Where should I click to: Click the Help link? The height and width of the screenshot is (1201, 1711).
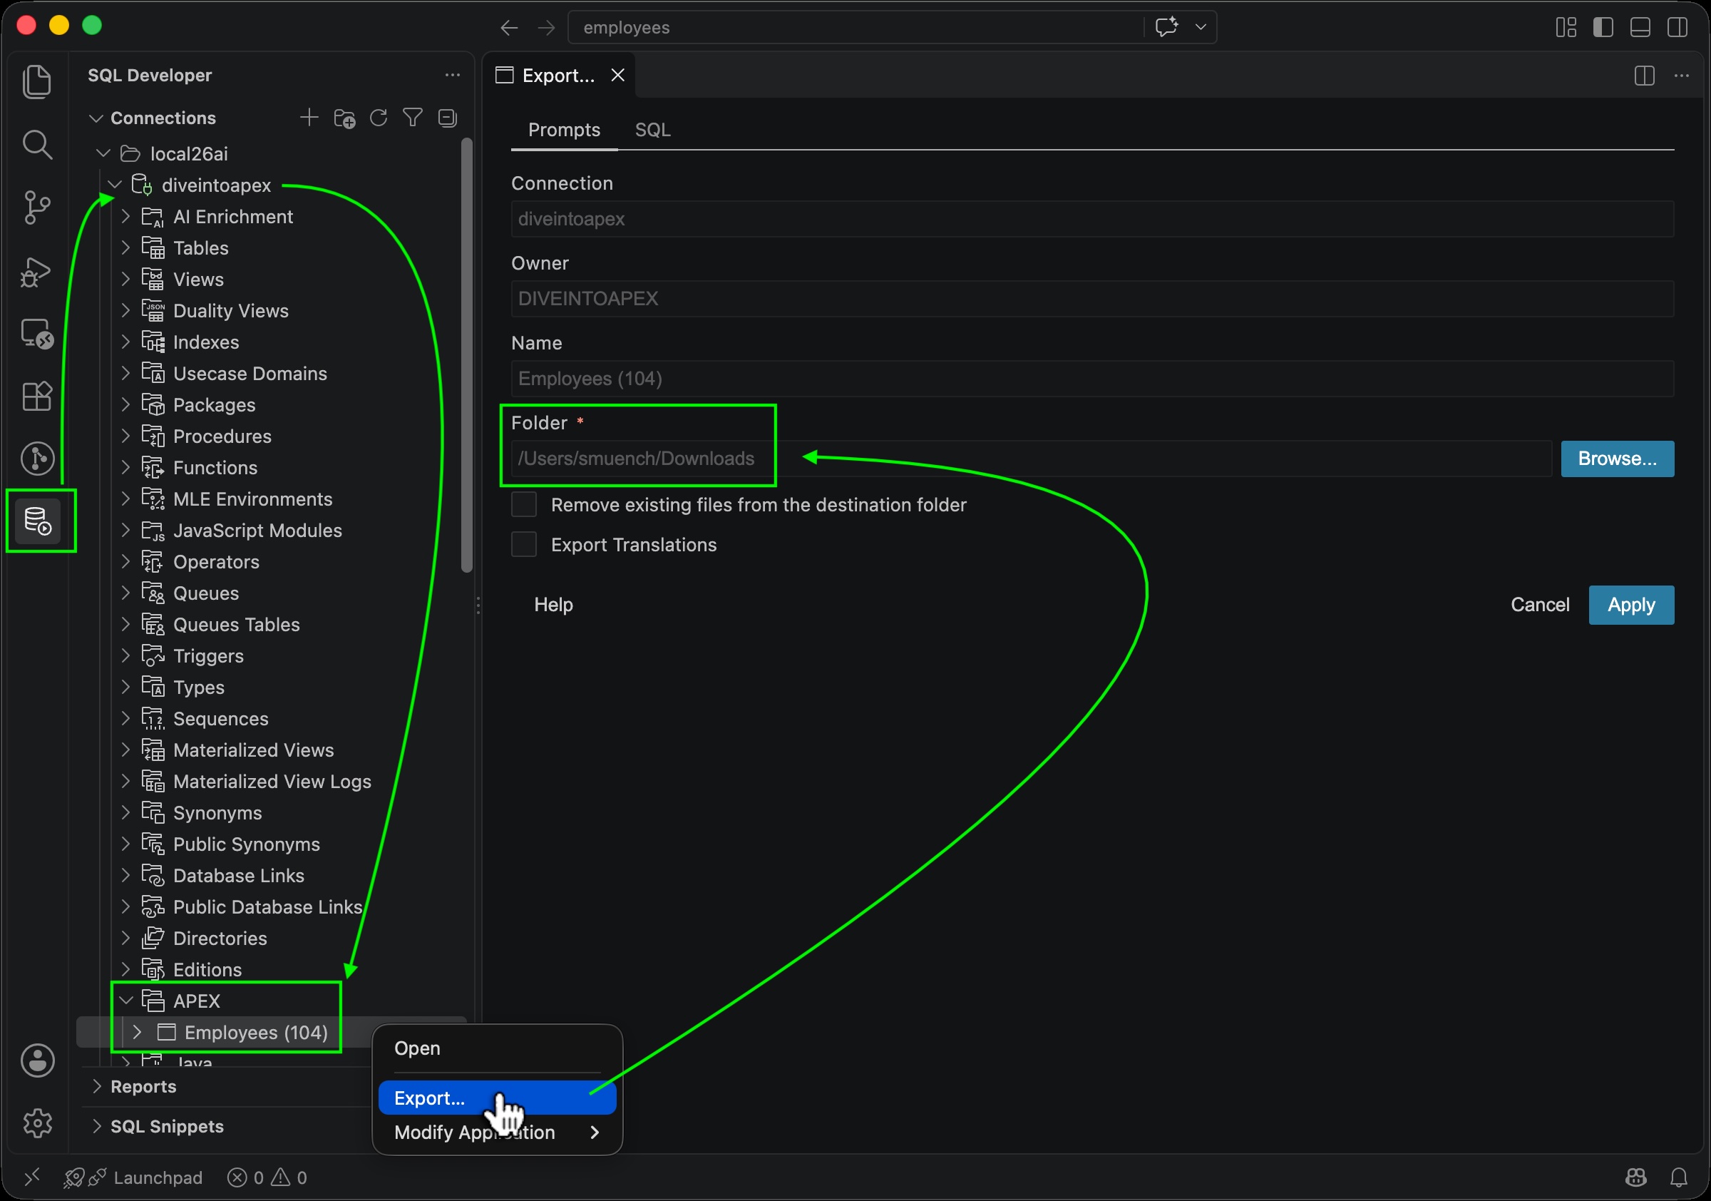(553, 605)
